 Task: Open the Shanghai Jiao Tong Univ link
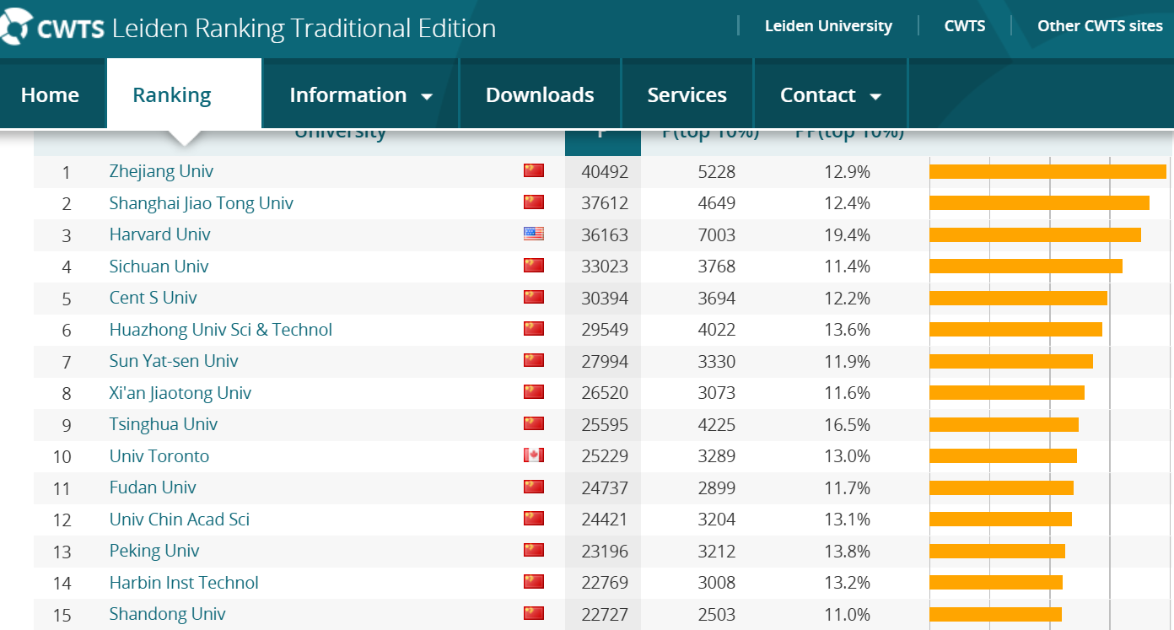coord(201,203)
